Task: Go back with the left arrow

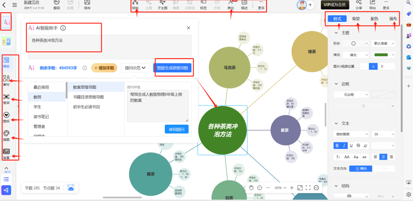Action: point(5,5)
